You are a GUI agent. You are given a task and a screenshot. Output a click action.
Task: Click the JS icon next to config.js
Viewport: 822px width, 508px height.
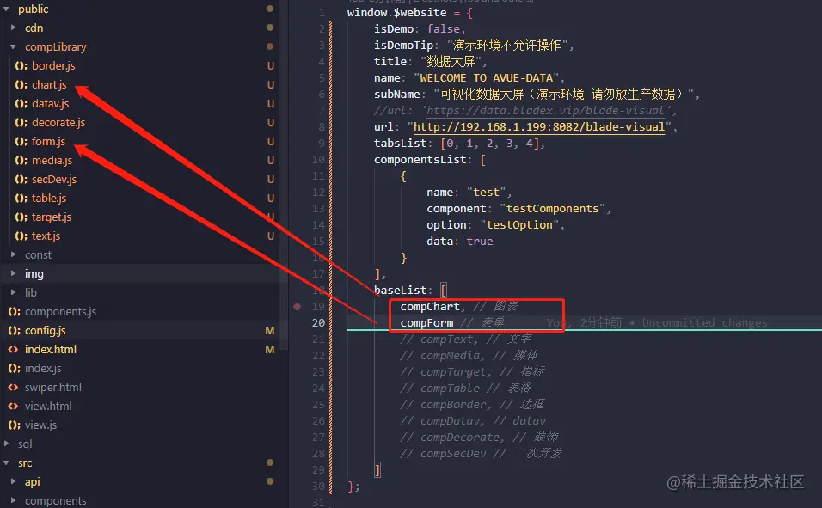(x=14, y=330)
